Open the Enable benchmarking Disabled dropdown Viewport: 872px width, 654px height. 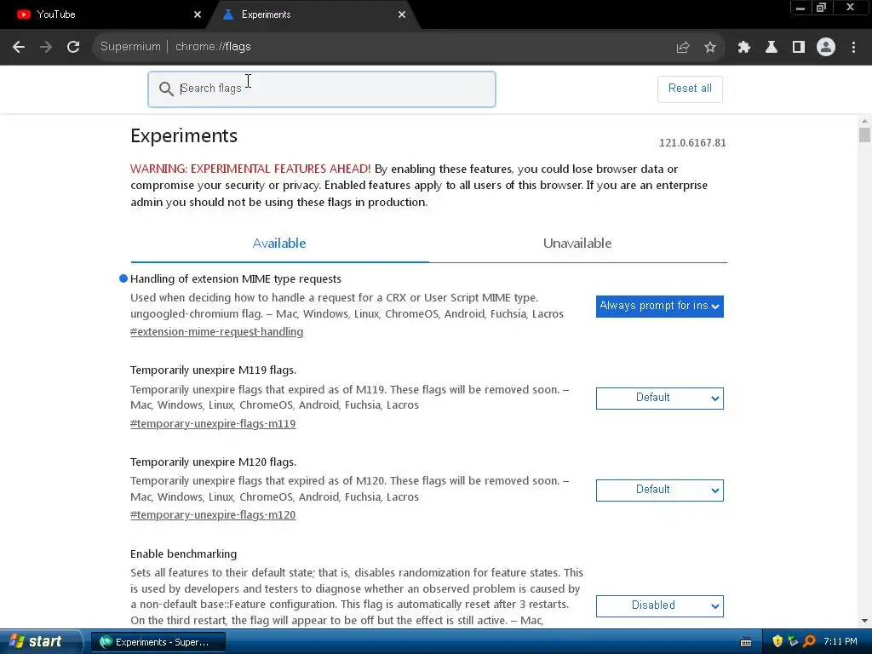pyautogui.click(x=660, y=605)
